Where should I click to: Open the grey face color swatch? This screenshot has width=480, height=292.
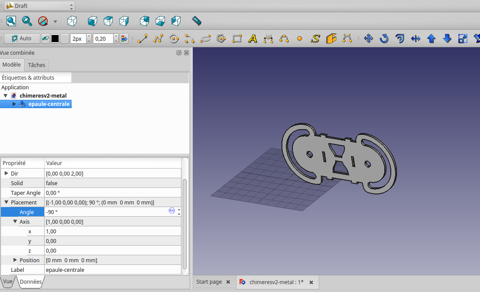[65, 39]
